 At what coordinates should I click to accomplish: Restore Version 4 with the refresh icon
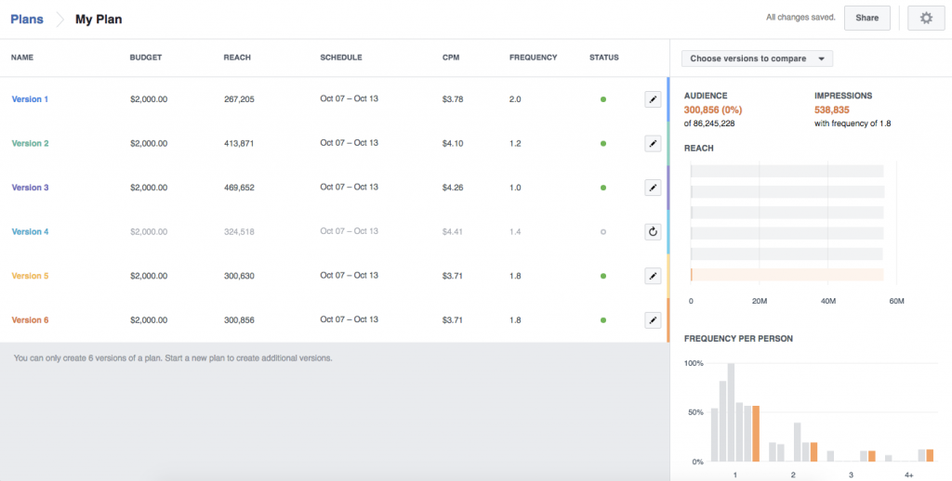coord(653,232)
